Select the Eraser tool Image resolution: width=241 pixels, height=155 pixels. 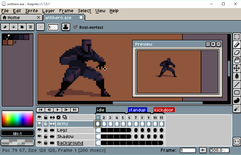pos(237,53)
